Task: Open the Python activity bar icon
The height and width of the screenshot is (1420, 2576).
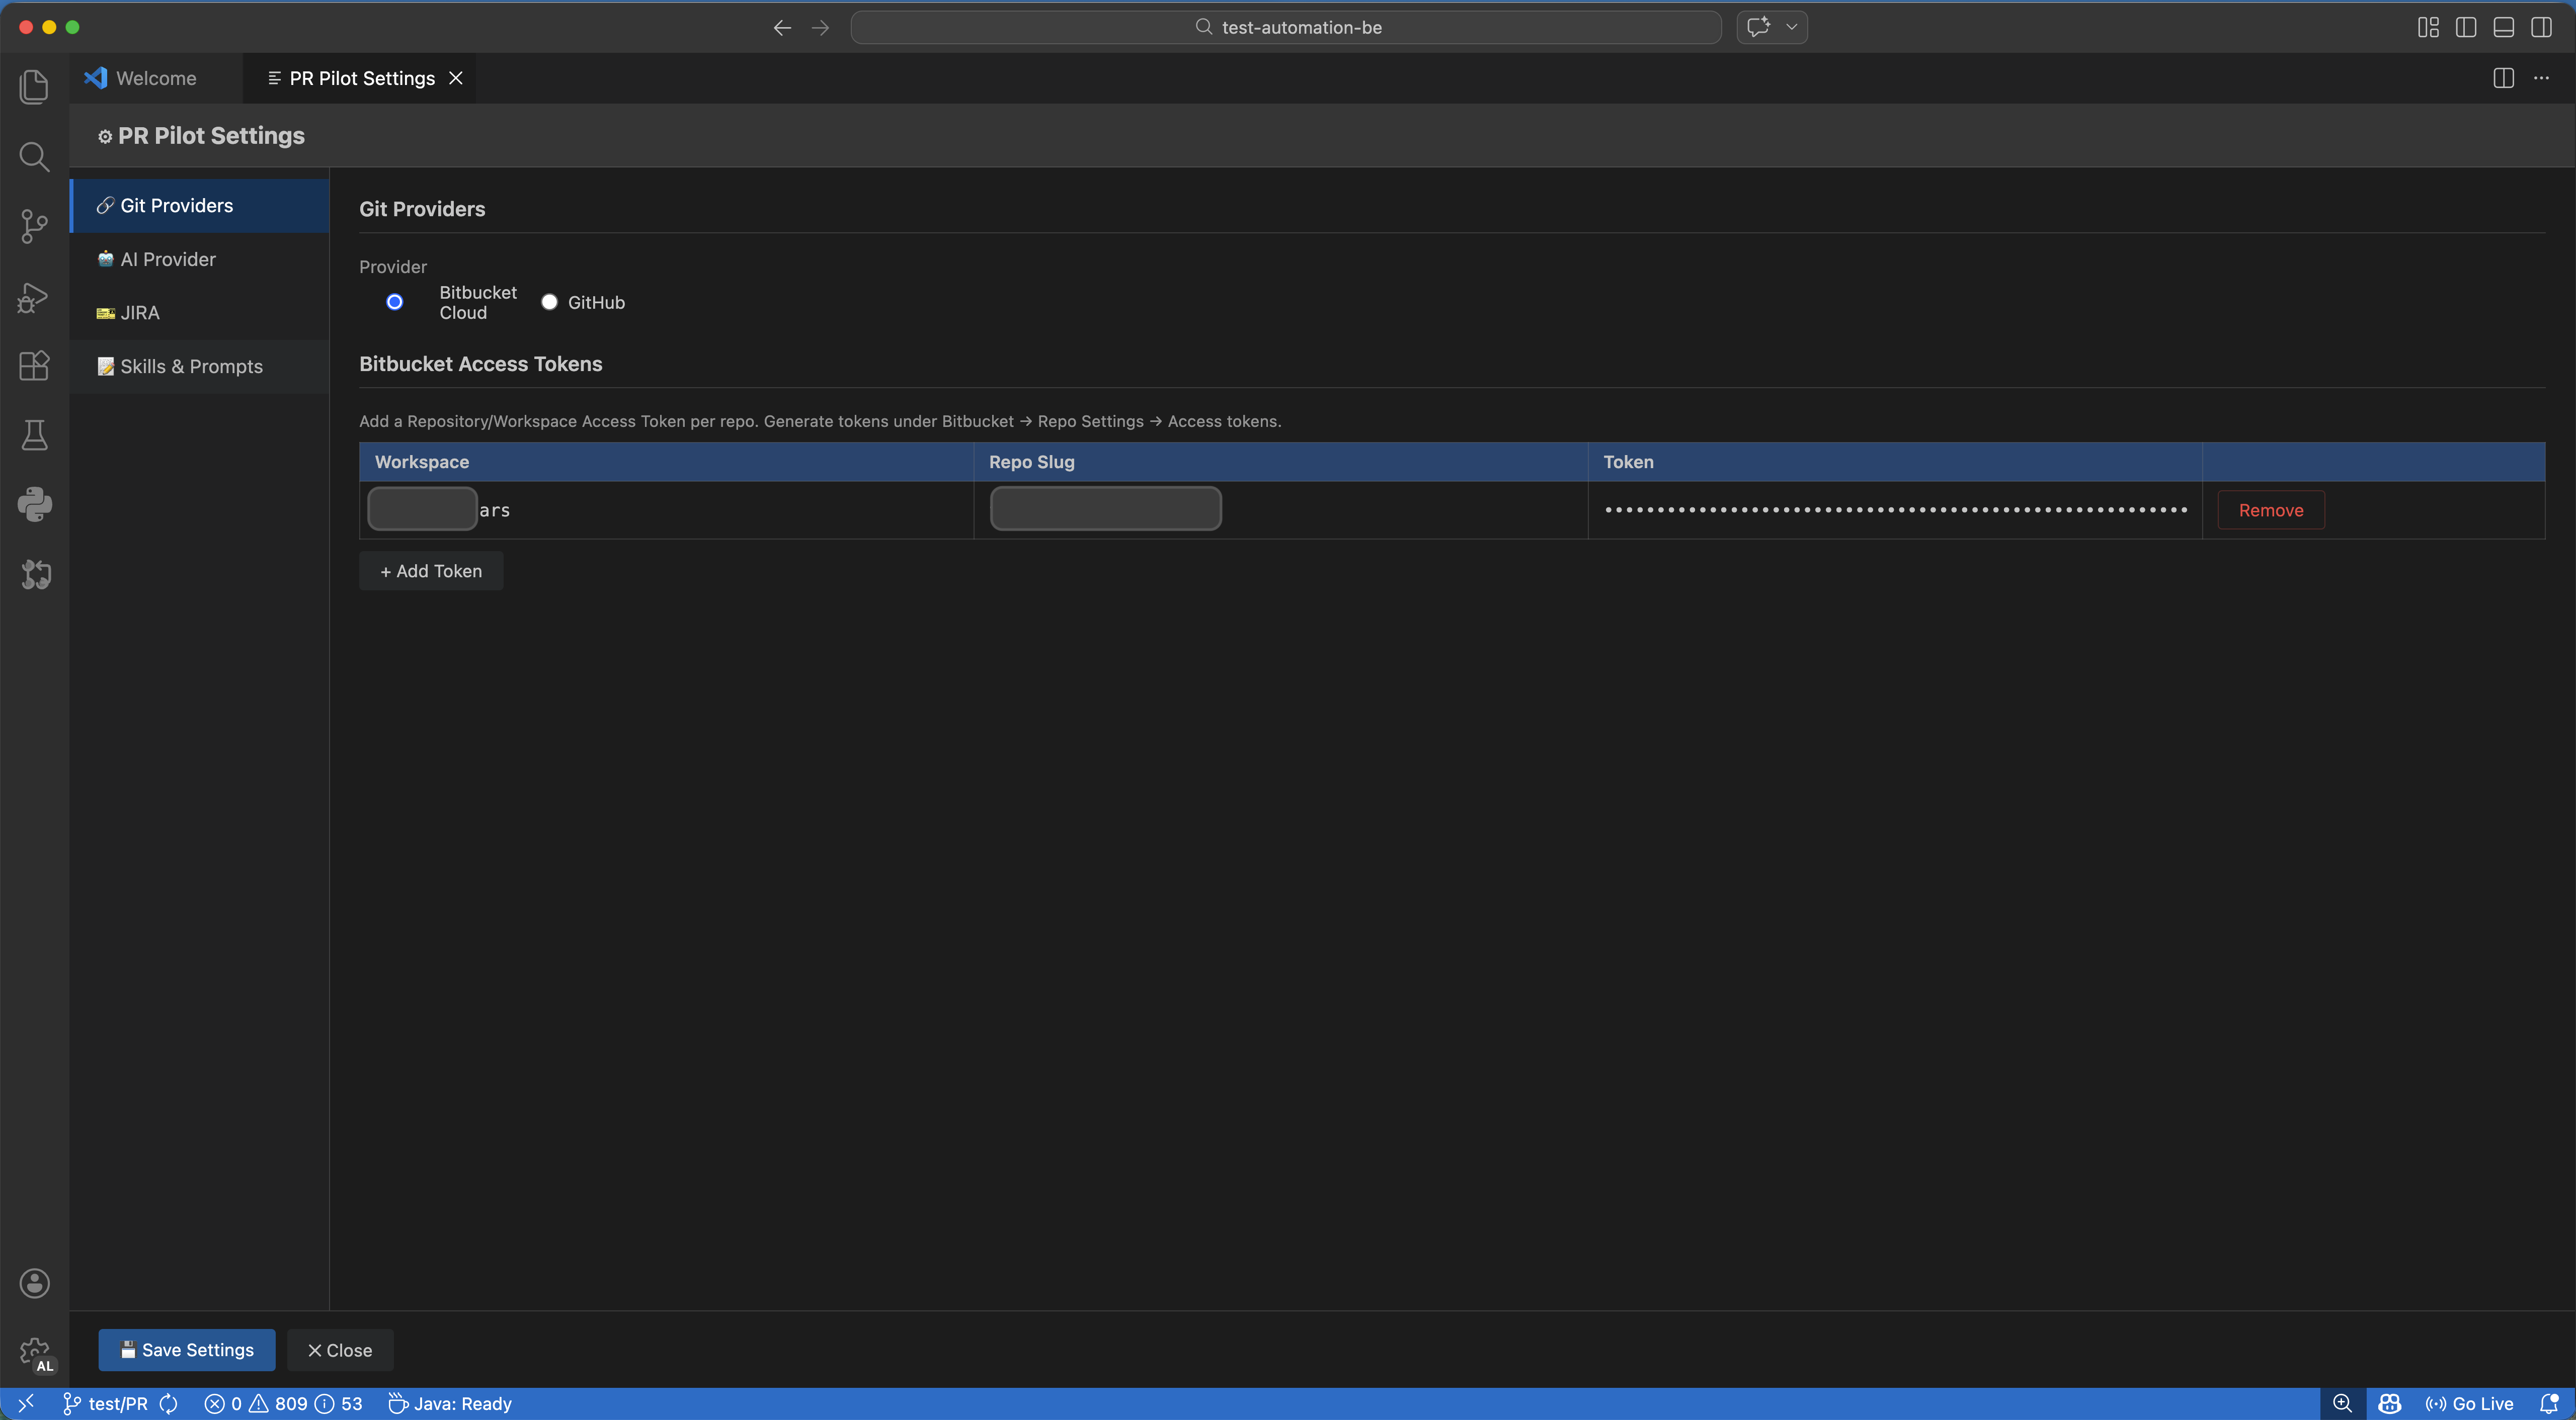Action: [x=34, y=505]
